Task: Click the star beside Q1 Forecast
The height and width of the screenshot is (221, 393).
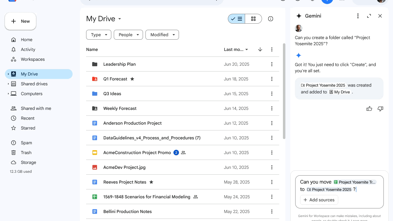Action: pyautogui.click(x=132, y=79)
